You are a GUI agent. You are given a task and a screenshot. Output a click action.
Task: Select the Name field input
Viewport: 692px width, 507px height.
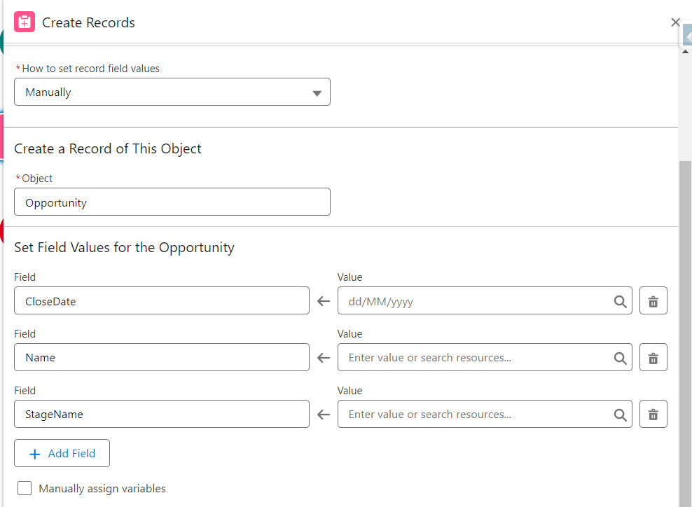pos(161,358)
